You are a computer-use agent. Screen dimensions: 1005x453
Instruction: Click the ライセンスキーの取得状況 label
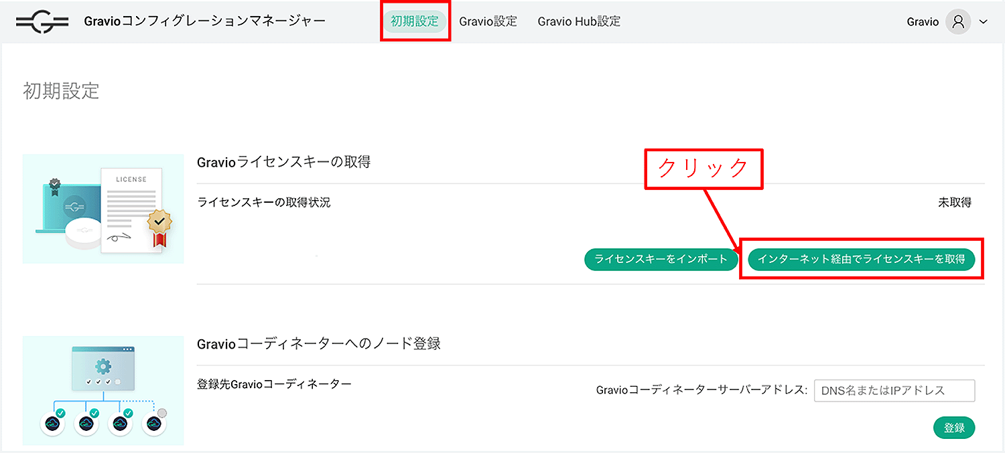(264, 202)
